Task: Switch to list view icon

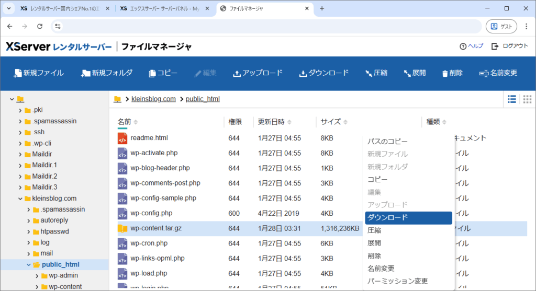Action: pyautogui.click(x=512, y=99)
